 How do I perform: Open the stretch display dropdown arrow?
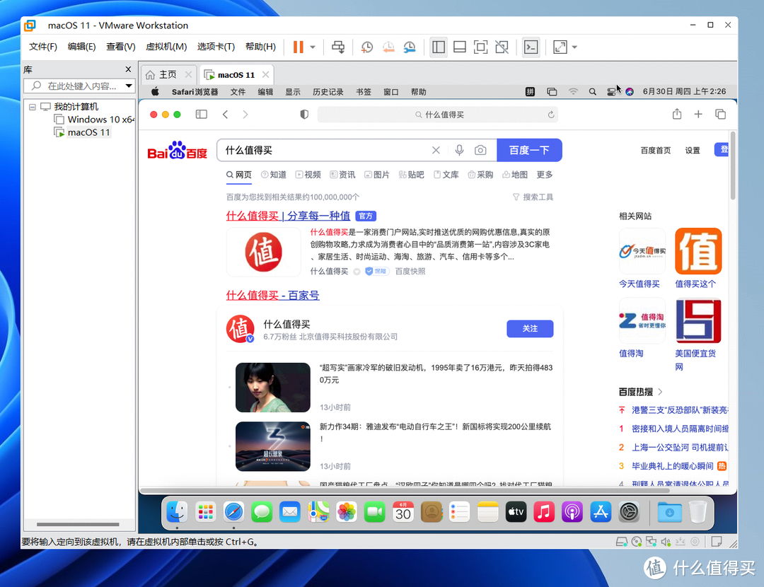(x=574, y=47)
